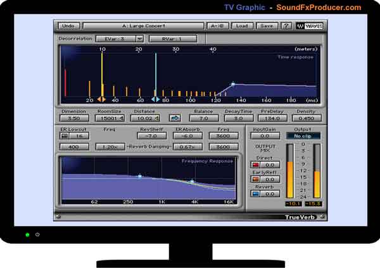Viewport: 380px width, 268px height.
Task: Click the Undo button
Action: 68,26
